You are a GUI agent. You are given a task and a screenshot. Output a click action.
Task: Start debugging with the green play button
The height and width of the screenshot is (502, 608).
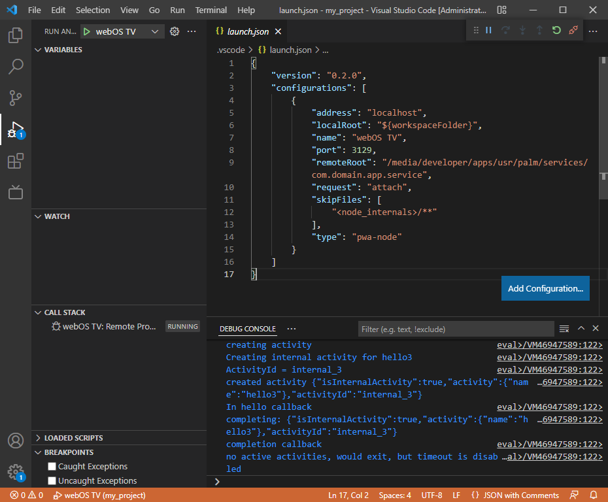(x=87, y=31)
